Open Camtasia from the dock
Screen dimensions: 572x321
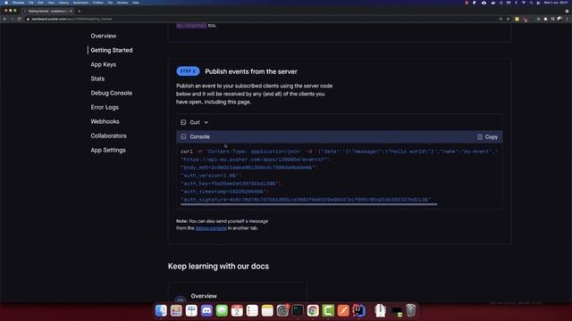click(x=328, y=310)
